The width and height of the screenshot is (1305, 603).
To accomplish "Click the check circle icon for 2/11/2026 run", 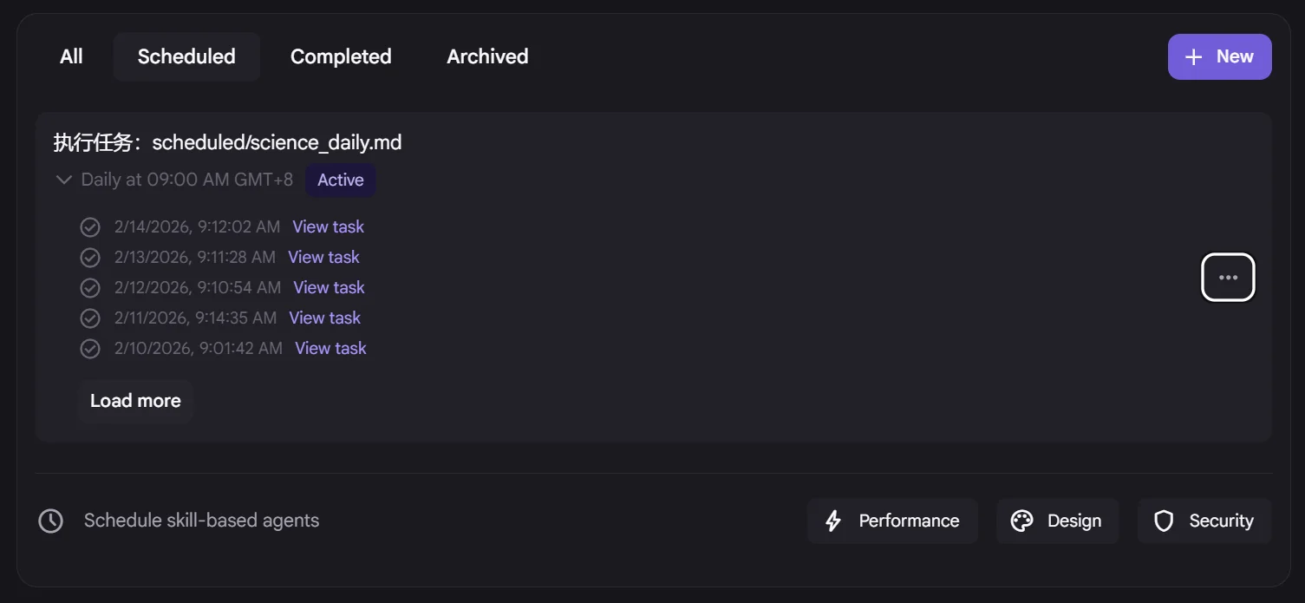I will 90,318.
